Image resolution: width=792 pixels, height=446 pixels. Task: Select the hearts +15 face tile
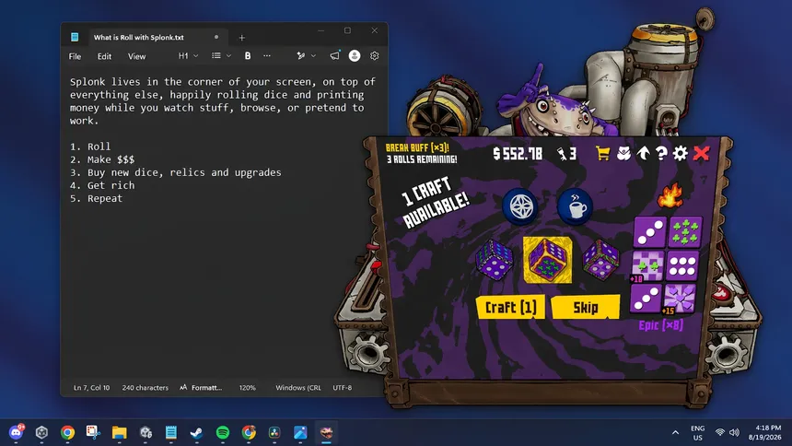[679, 299]
